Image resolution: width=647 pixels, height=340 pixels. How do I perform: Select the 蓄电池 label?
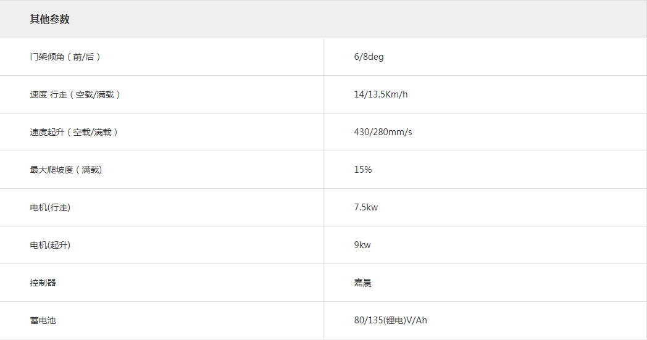coord(43,320)
